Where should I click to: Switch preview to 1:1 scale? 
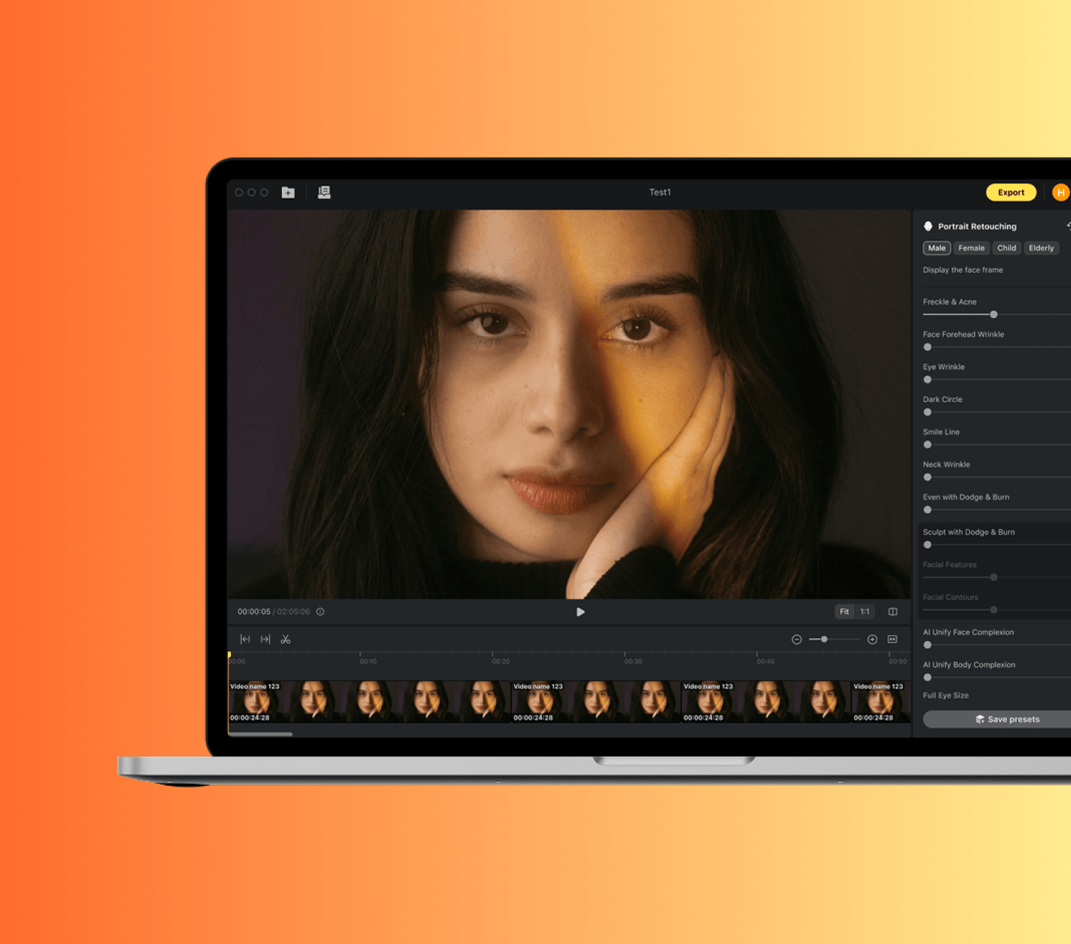(864, 612)
